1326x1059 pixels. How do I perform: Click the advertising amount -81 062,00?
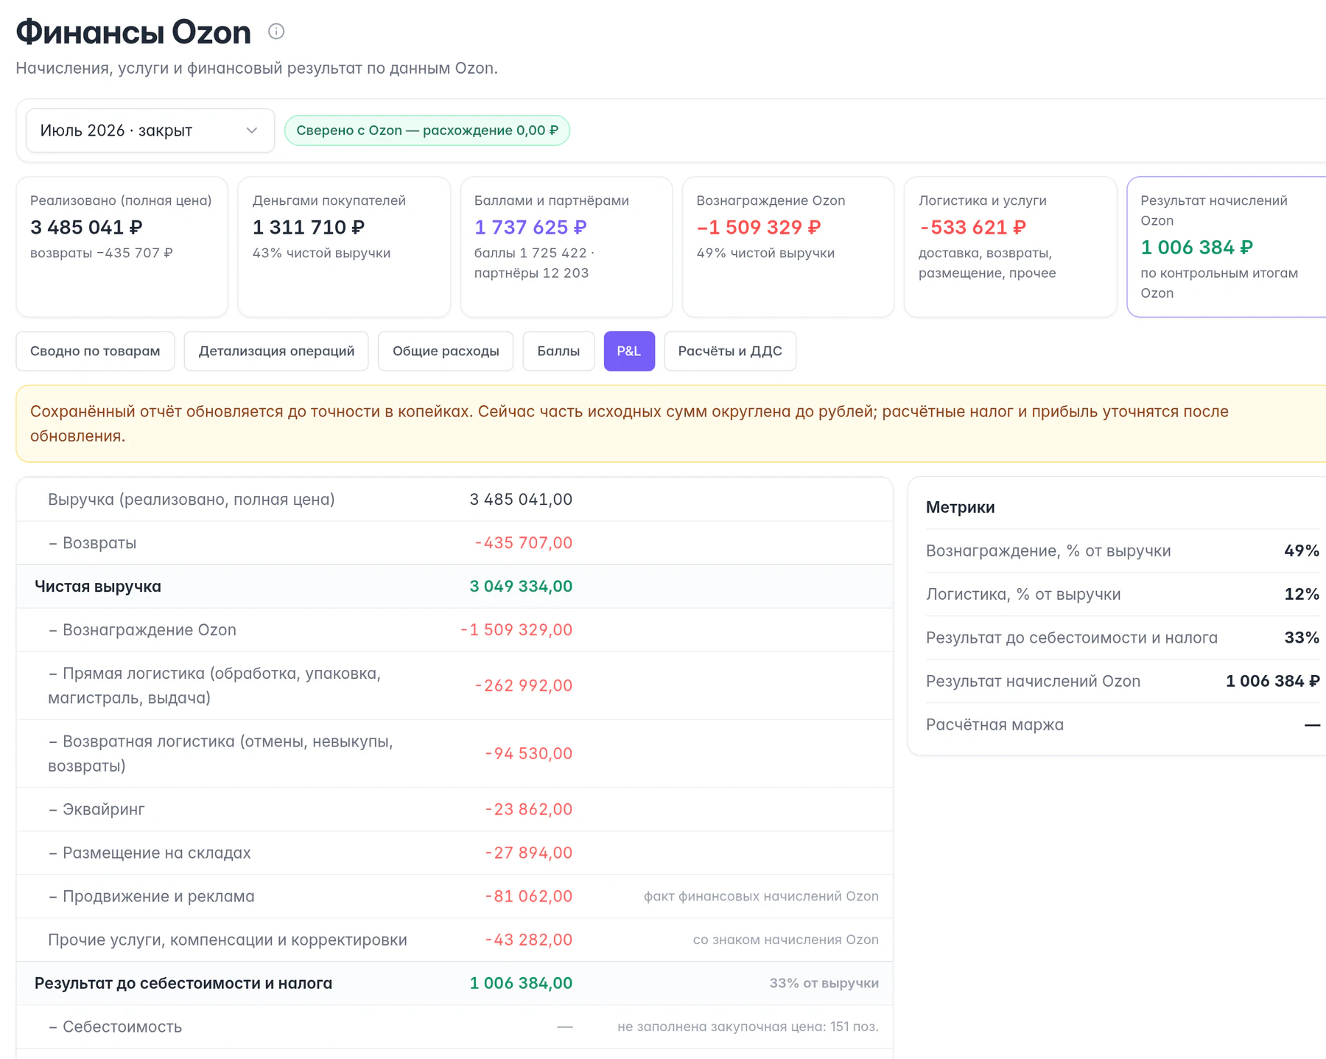[x=528, y=896]
